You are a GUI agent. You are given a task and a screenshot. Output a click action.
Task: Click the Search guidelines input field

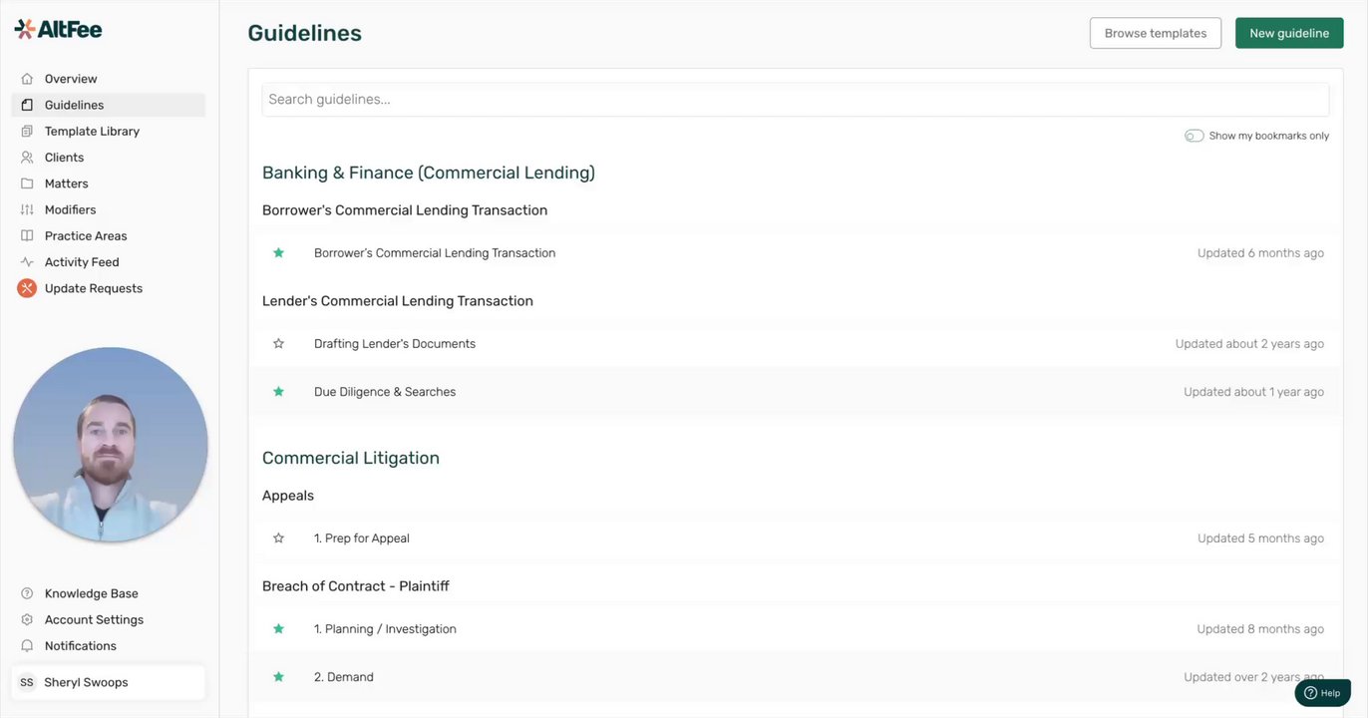pos(795,100)
